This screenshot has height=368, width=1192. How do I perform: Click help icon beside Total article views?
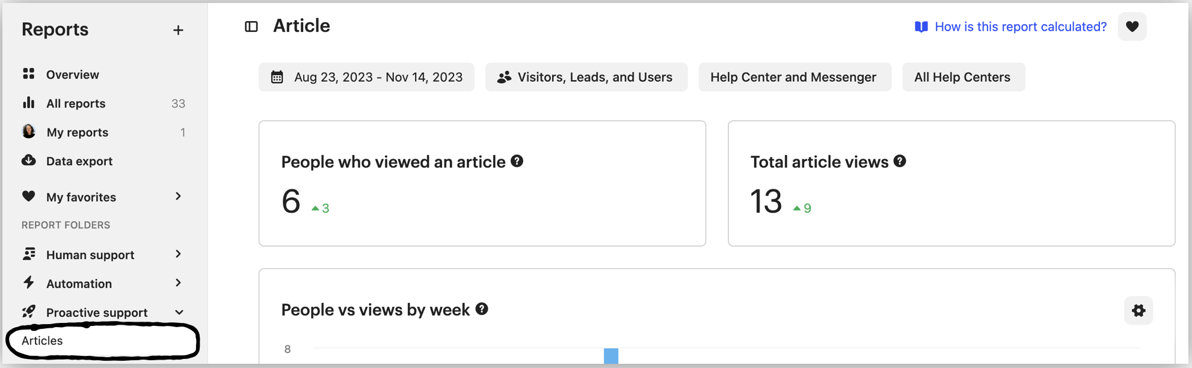coord(900,161)
